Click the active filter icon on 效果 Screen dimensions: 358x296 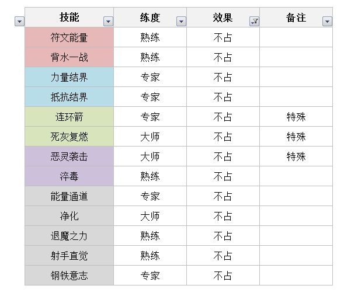point(254,22)
